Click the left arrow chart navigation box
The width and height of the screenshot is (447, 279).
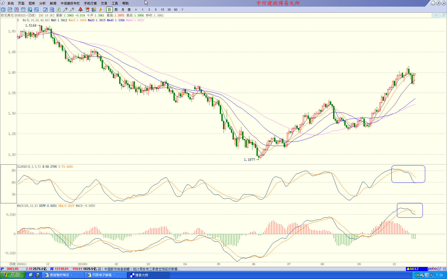(x=434, y=15)
